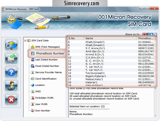Click the User PLMN tower icon

(x=33, y=104)
